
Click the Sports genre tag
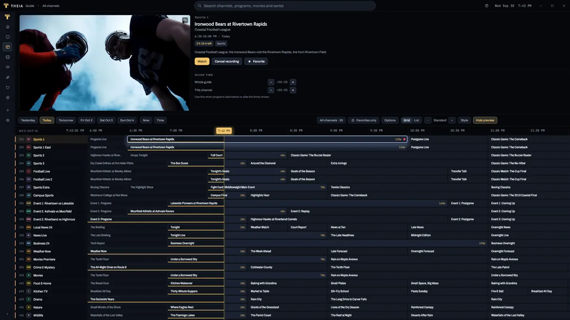pyautogui.click(x=221, y=44)
